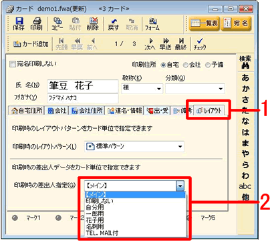270x241 pixels.
Task: Filter index by あ
Action: point(245,77)
